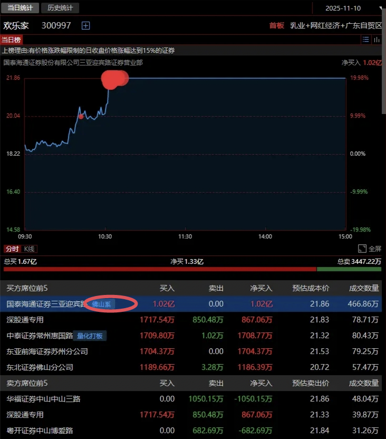The width and height of the screenshot is (386, 439).
Task: Click 1708.77万 net buy cell
Action: pyautogui.click(x=255, y=336)
